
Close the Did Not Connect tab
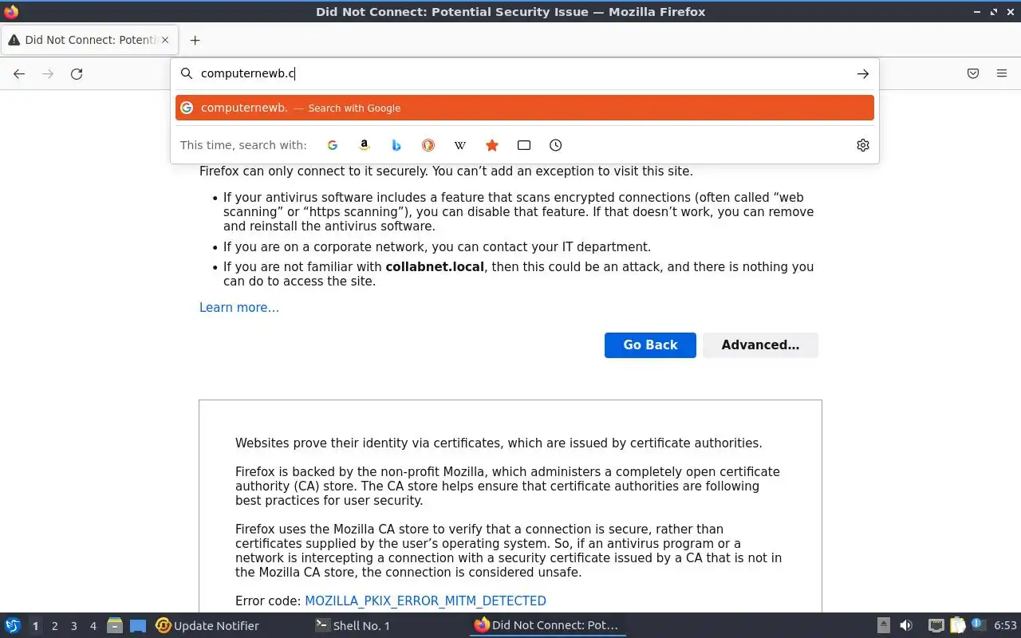point(165,40)
